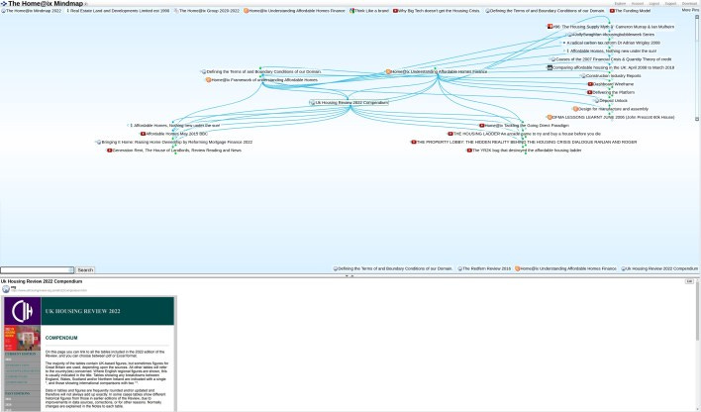Collapse the panel using the splitter down arrow
701x412 pixels.
[x=347, y=276]
